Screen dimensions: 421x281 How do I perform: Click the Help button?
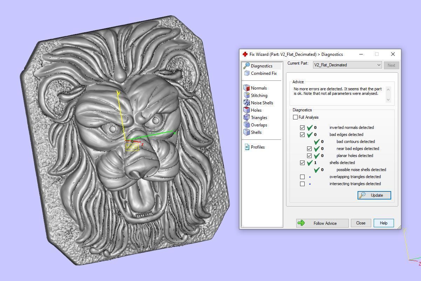click(x=383, y=223)
